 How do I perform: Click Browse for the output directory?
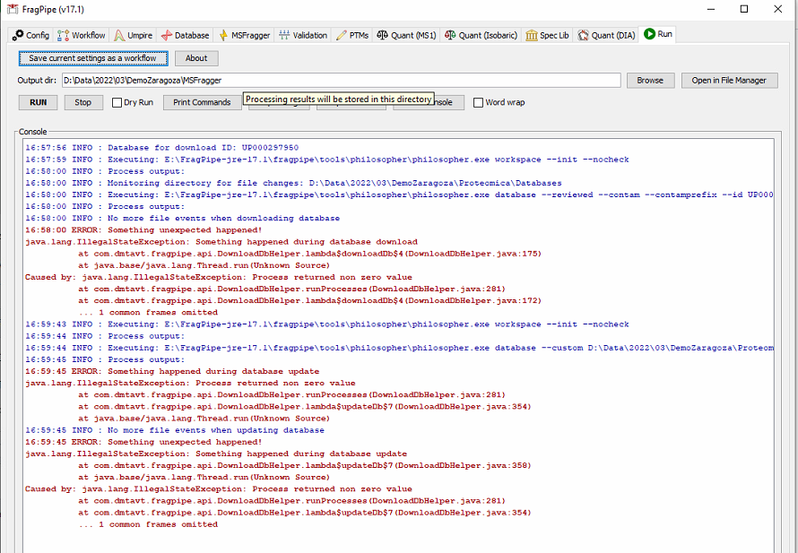point(650,80)
